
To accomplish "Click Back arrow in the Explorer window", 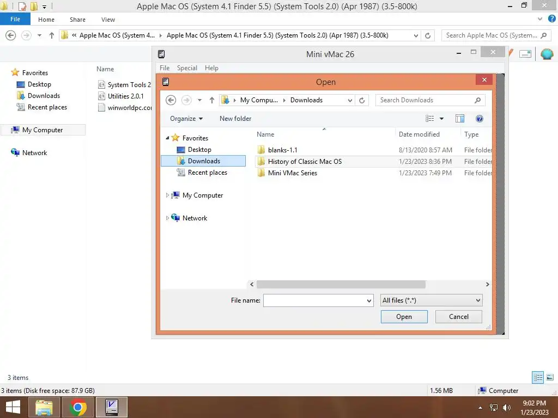I will [x=11, y=35].
